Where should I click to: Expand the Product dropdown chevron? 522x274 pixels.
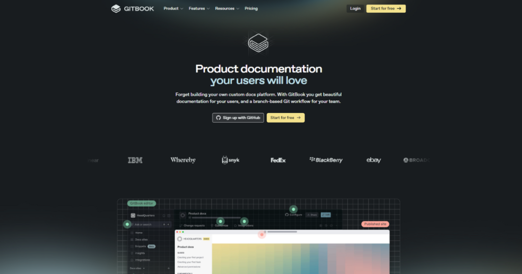click(x=182, y=9)
